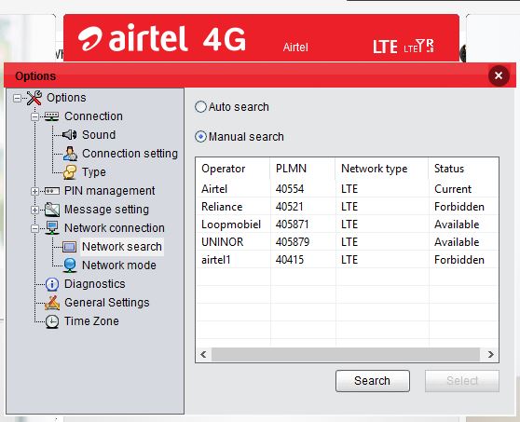Click the Current status cell
520x422 pixels.
point(453,188)
